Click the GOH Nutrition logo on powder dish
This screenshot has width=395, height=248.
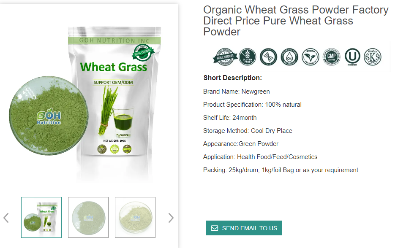tap(49, 116)
